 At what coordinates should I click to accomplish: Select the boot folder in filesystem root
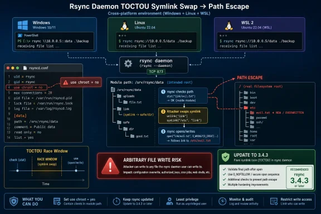250,98
